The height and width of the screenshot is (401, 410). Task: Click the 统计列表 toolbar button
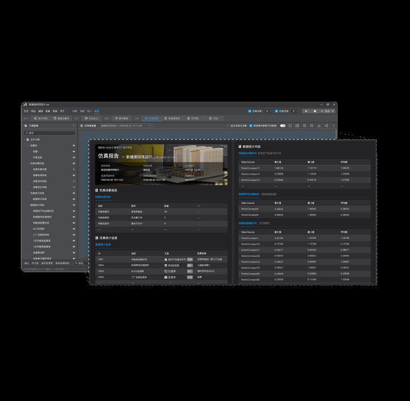coord(41,119)
